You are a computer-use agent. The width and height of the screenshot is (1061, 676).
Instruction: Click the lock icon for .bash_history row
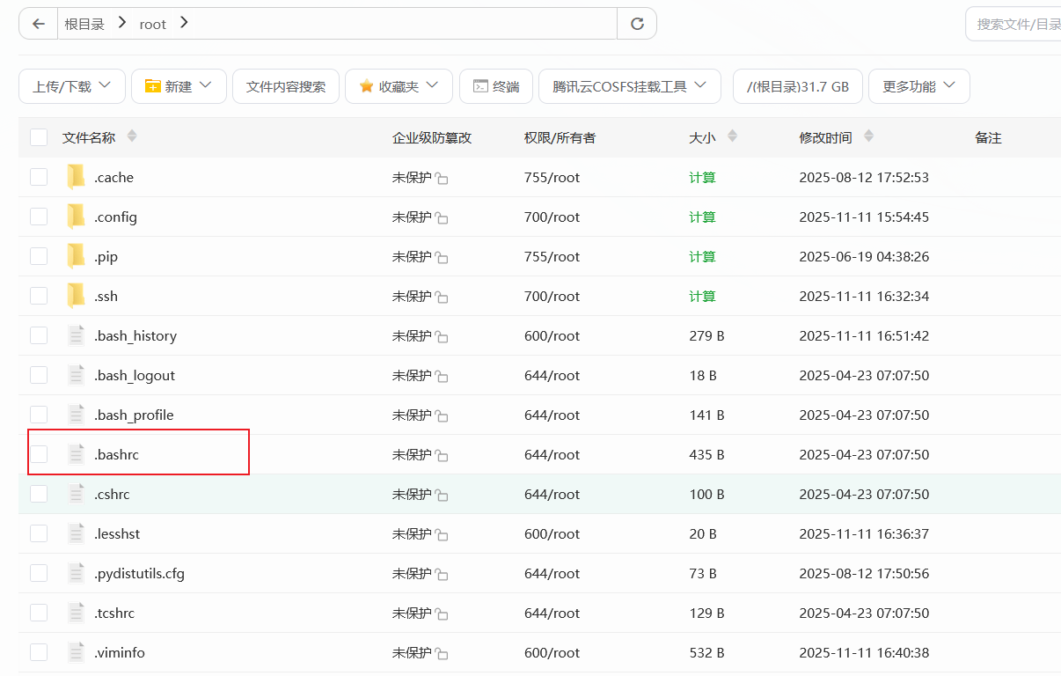[442, 337]
